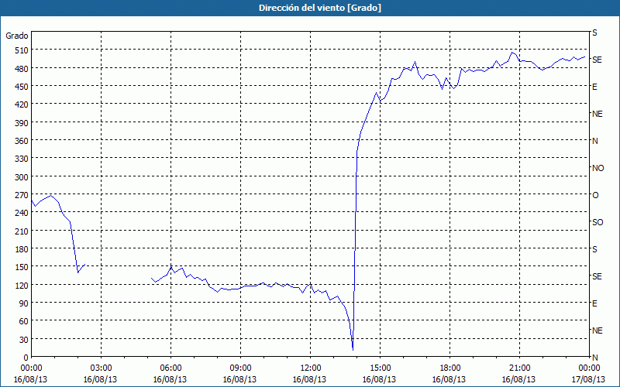Click the 00:00 label above 17/08/13
This screenshot has width=620, height=387.
pos(589,368)
